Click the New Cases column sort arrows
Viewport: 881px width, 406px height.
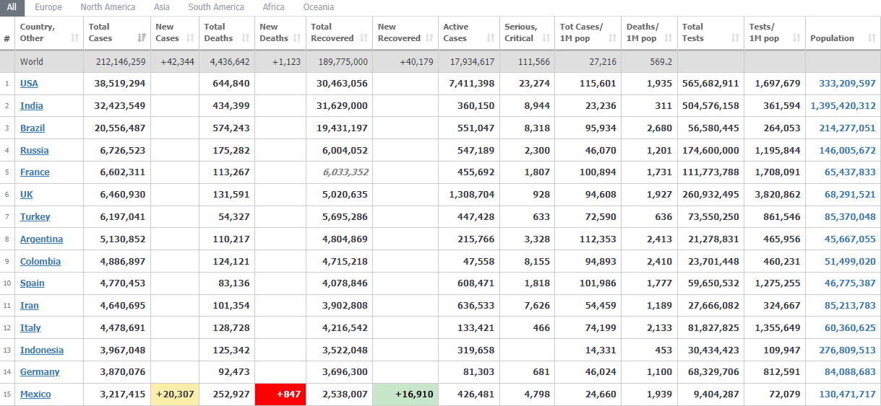(190, 38)
